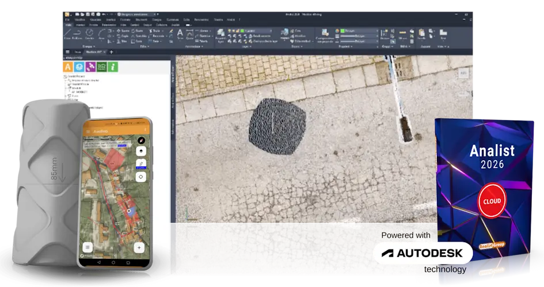Open the Finestra menu
The width and height of the screenshot is (544, 287).
[218, 20]
